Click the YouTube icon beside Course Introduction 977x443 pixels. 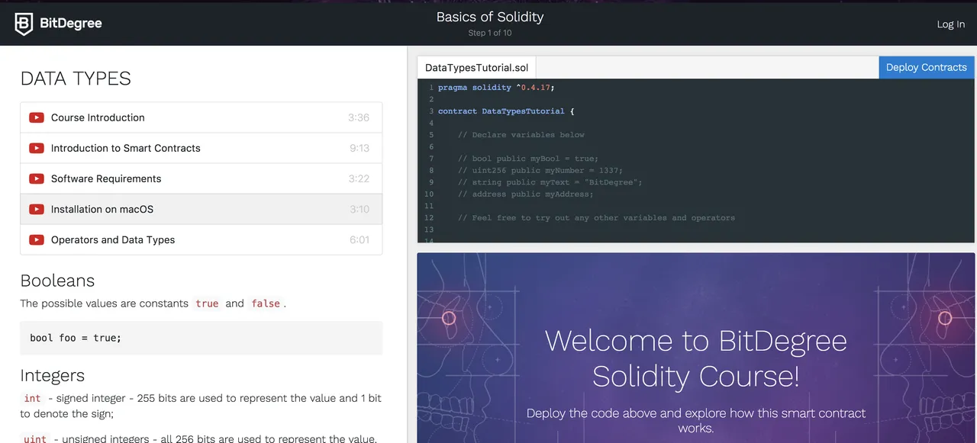36,117
